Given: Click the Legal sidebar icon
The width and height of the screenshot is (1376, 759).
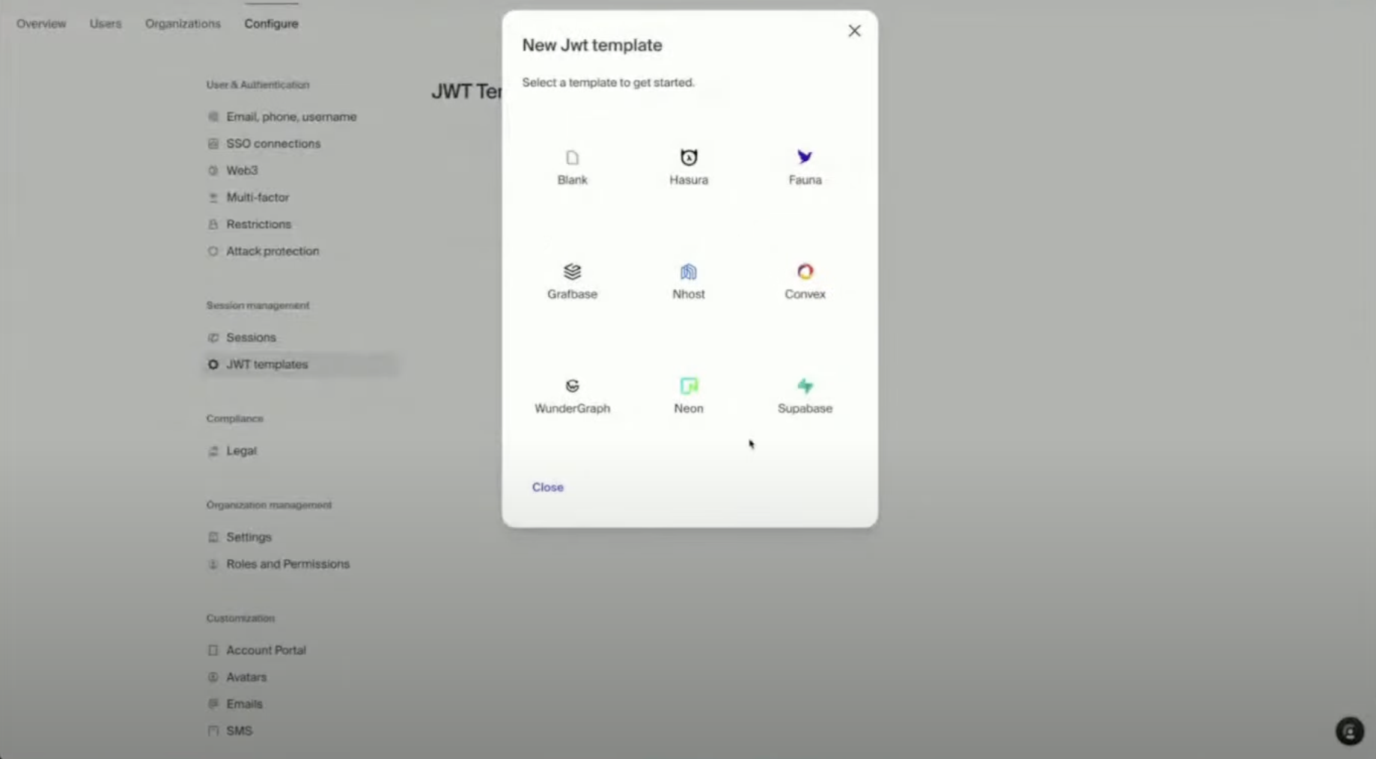Looking at the screenshot, I should point(213,451).
